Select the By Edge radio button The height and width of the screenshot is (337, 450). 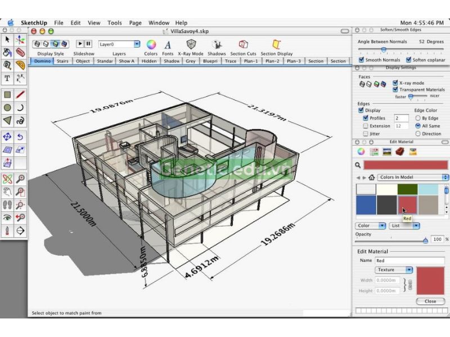(x=418, y=118)
